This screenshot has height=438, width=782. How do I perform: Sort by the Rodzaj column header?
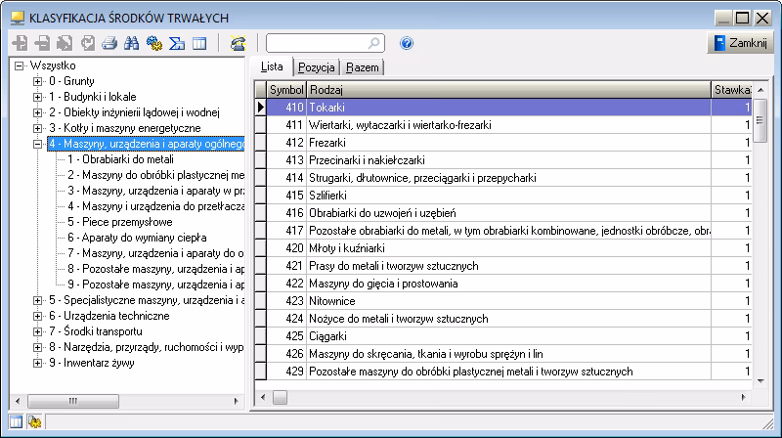coord(508,90)
